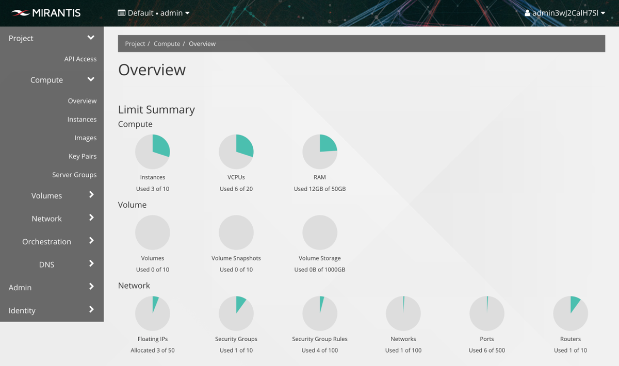619x366 pixels.
Task: Open the admin3wJ2CalH7Sl user menu
Action: (565, 13)
